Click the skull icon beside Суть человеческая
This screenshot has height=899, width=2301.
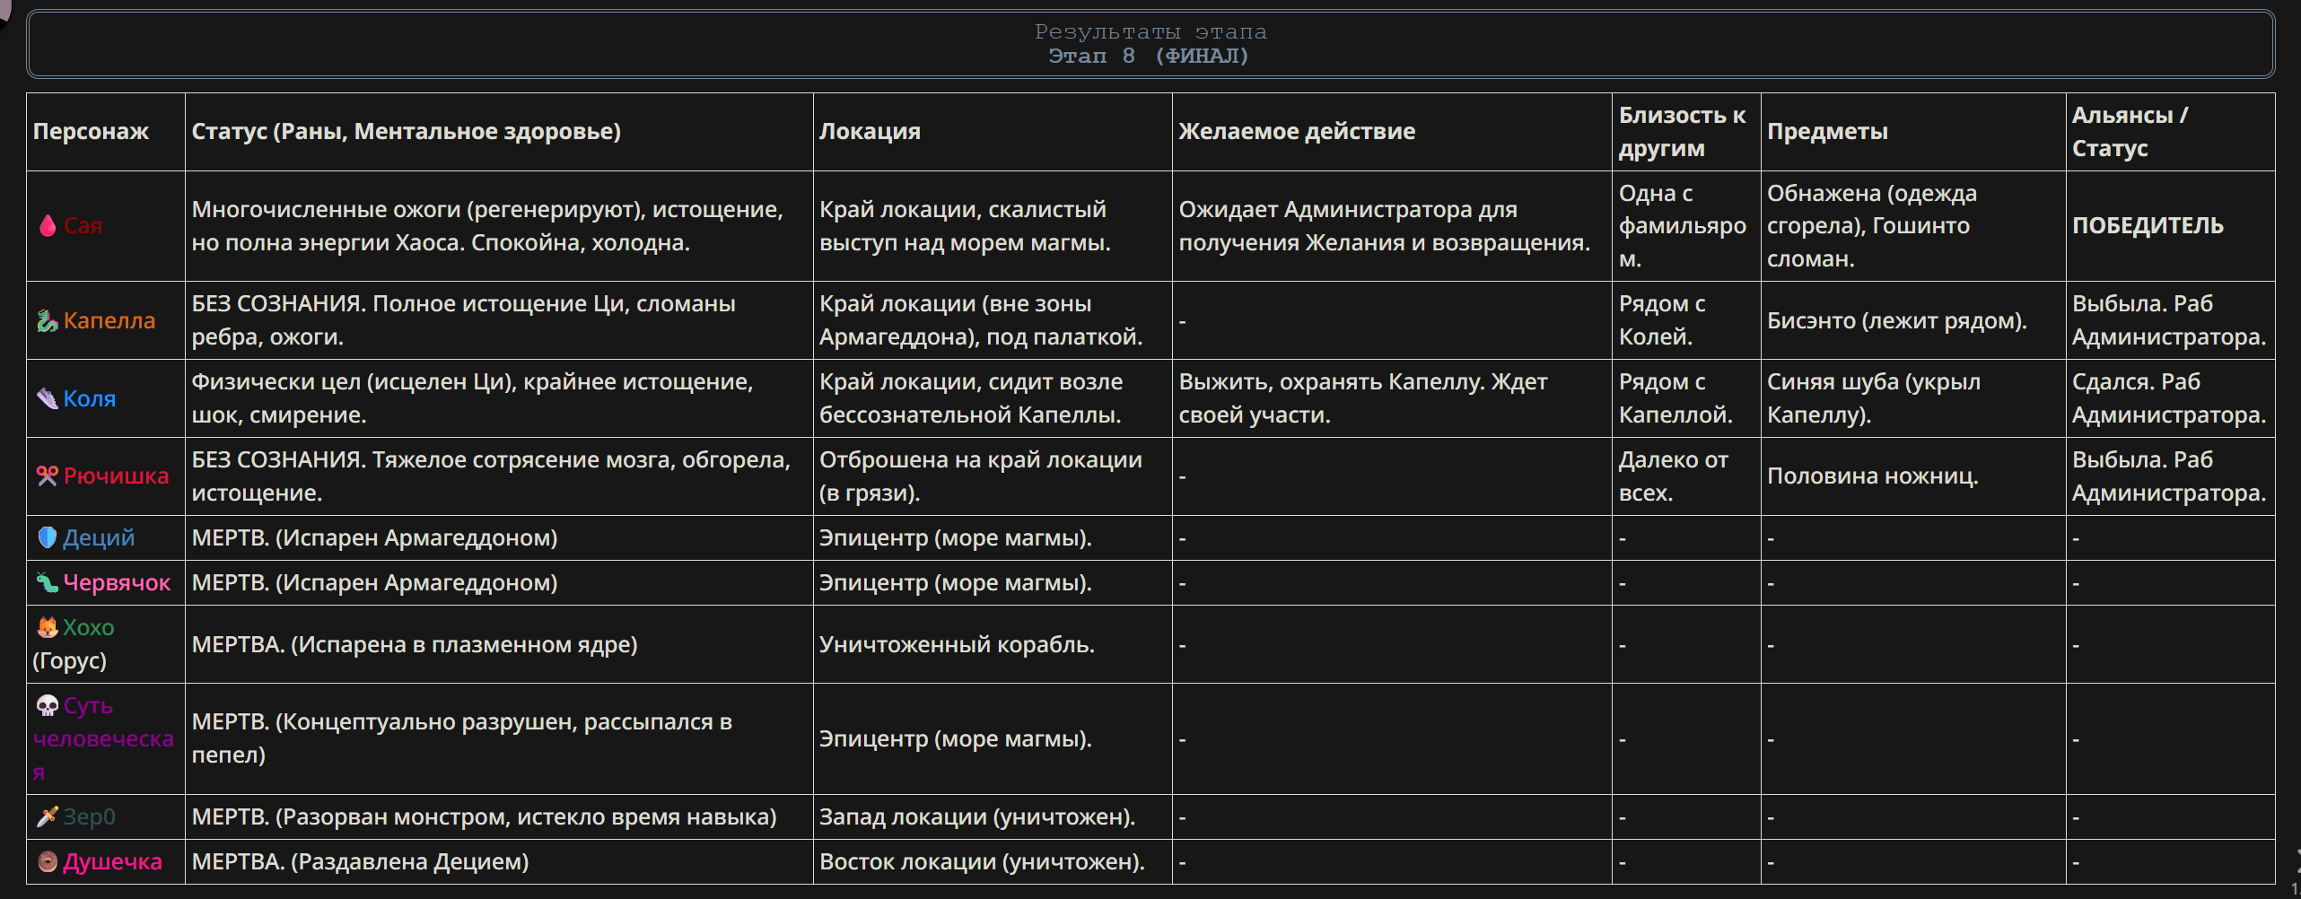pos(48,705)
